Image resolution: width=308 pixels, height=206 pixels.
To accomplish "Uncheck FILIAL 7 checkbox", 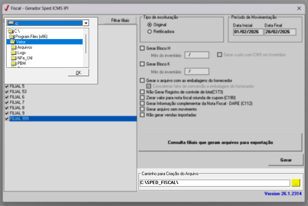I will [7, 102].
